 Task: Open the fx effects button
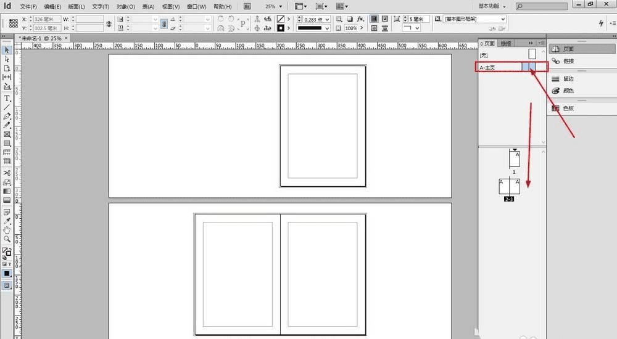pyautogui.click(x=360, y=19)
